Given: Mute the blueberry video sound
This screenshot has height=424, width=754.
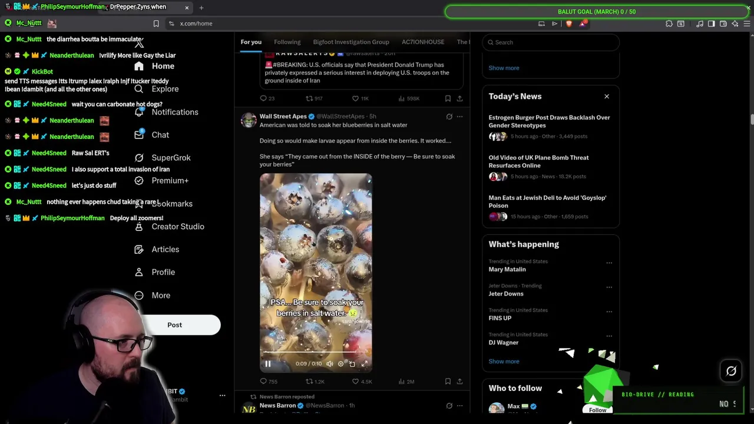Looking at the screenshot, I should [329, 364].
